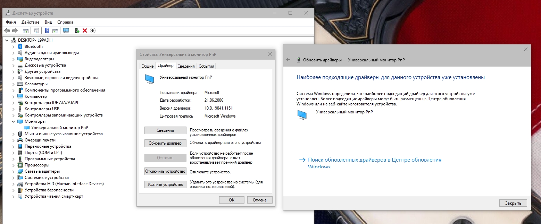Click the Клавиатуры keyboard icon
The width and height of the screenshot is (541, 224).
tap(20, 84)
